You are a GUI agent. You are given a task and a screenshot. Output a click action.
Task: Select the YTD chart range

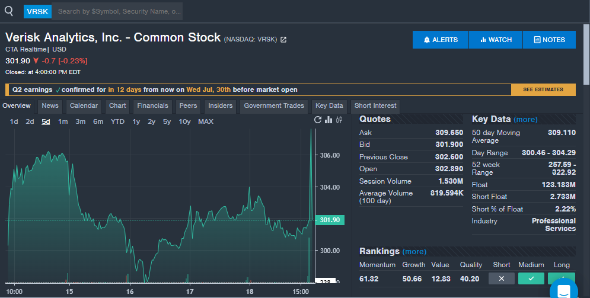[x=117, y=122]
